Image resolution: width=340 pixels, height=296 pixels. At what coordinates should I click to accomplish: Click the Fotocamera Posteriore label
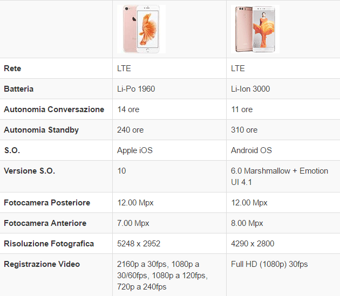(47, 203)
